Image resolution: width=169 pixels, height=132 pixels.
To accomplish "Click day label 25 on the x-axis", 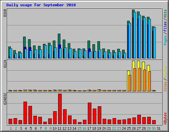I will [129, 128].
